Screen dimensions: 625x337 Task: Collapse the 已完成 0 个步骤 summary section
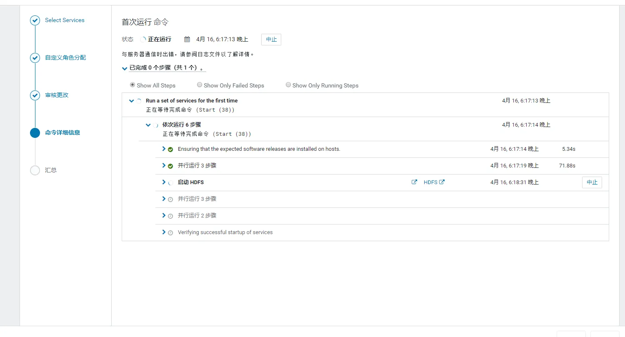124,68
